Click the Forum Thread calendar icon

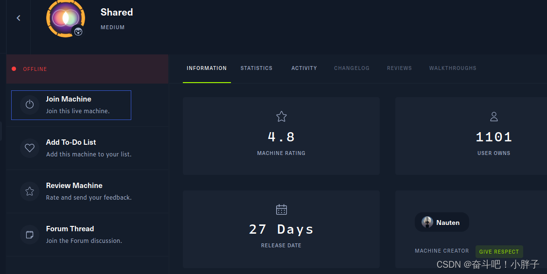coord(30,235)
